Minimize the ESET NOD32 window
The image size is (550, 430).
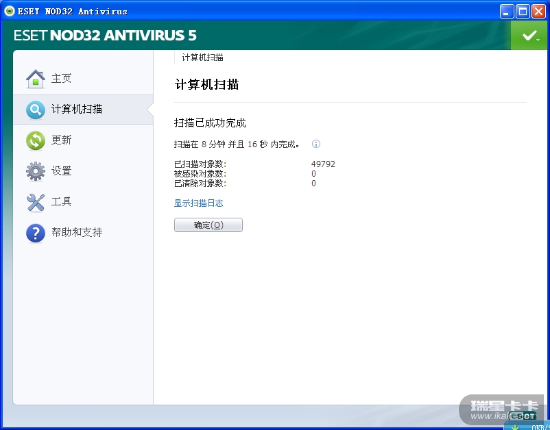click(x=507, y=11)
